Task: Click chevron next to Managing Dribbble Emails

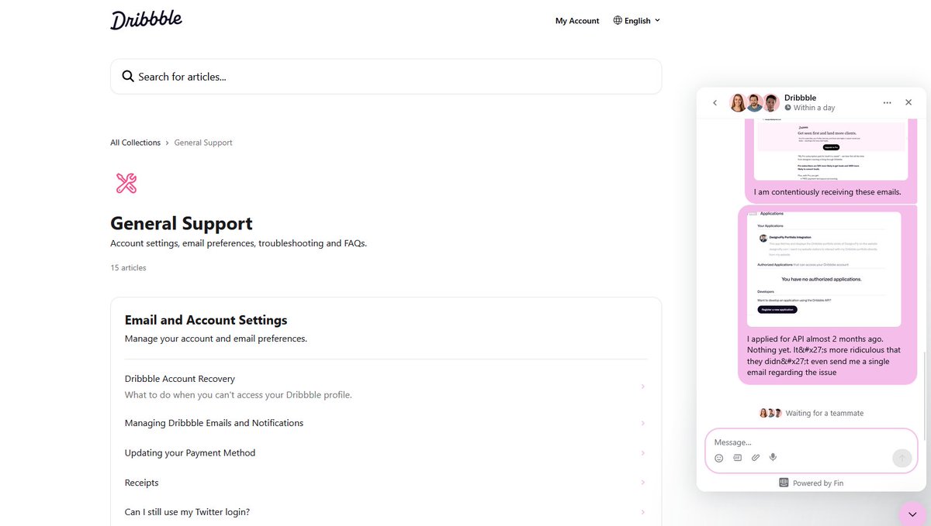Action: tap(643, 423)
